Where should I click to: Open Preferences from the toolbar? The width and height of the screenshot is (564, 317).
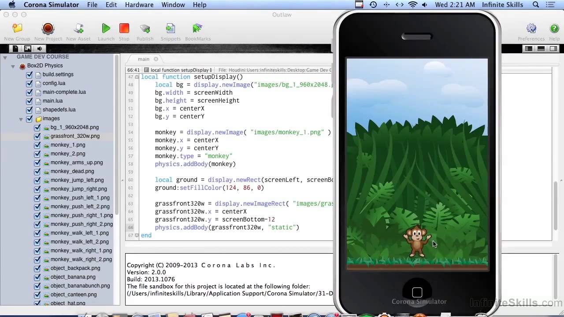531,29
